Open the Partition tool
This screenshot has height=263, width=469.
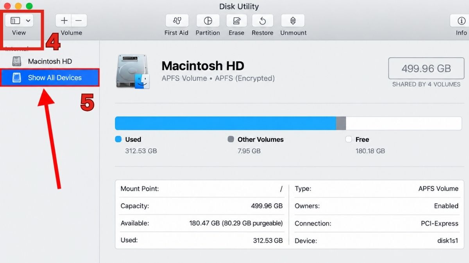point(208,21)
